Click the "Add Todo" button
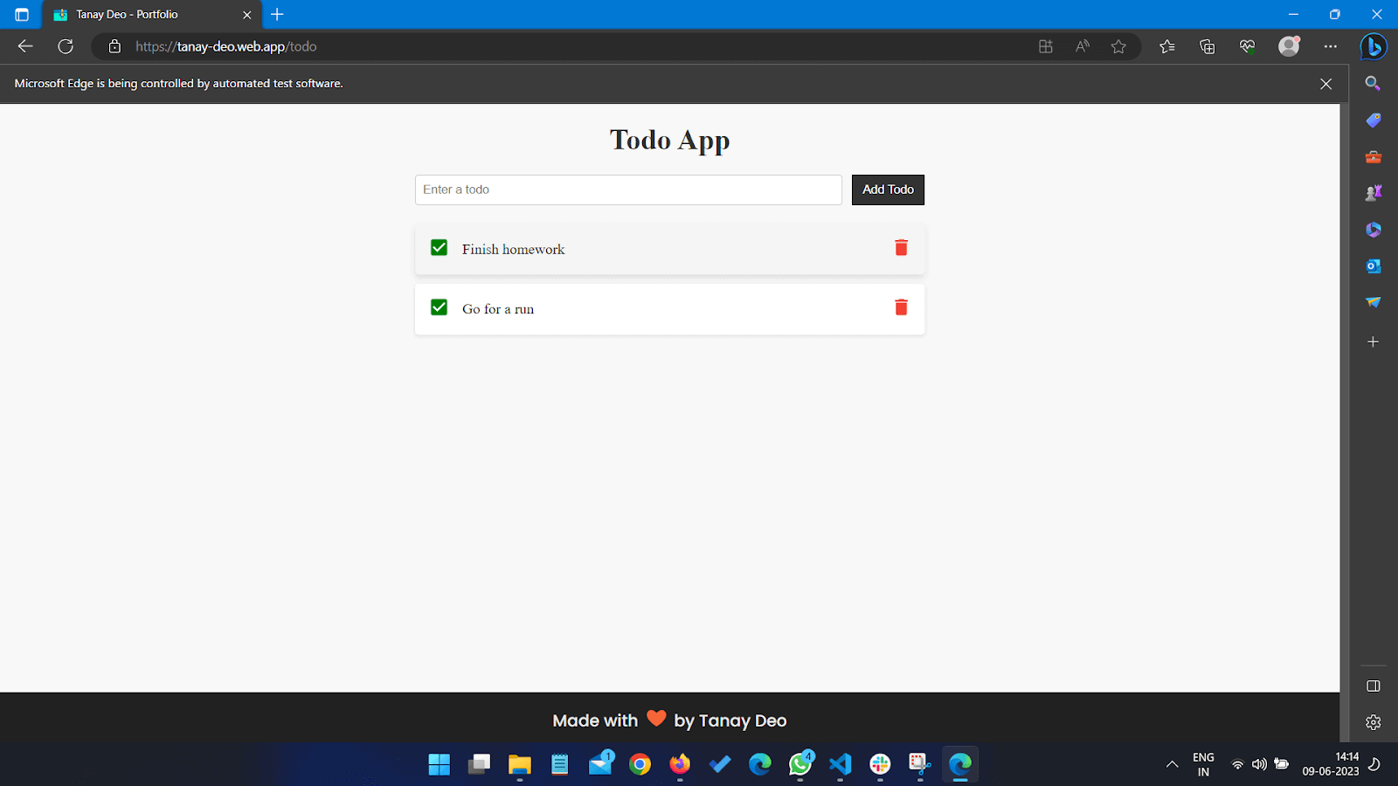 click(887, 190)
